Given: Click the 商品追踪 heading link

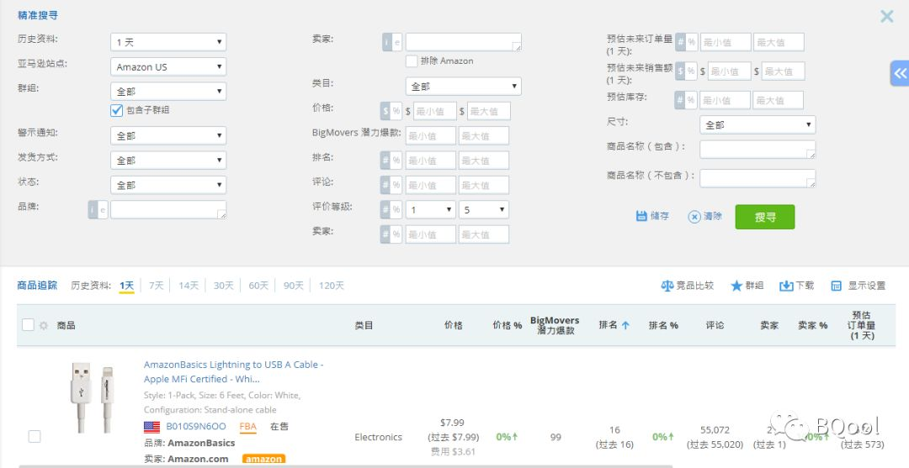Looking at the screenshot, I should click(x=37, y=285).
